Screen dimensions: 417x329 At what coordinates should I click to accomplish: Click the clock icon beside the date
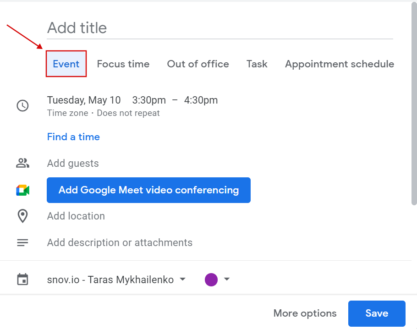[x=22, y=105]
